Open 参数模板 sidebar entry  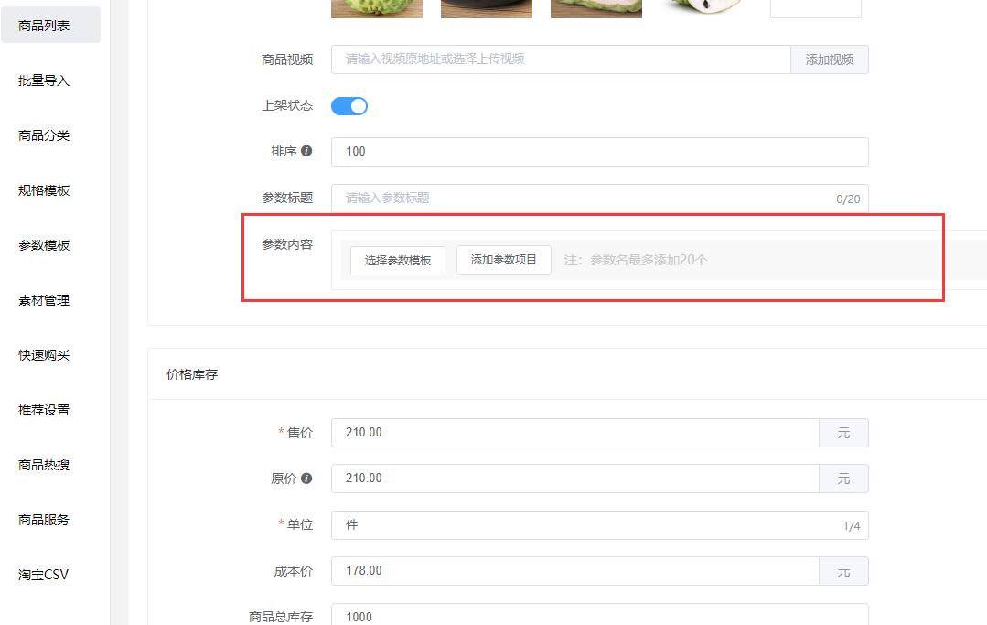coord(43,245)
